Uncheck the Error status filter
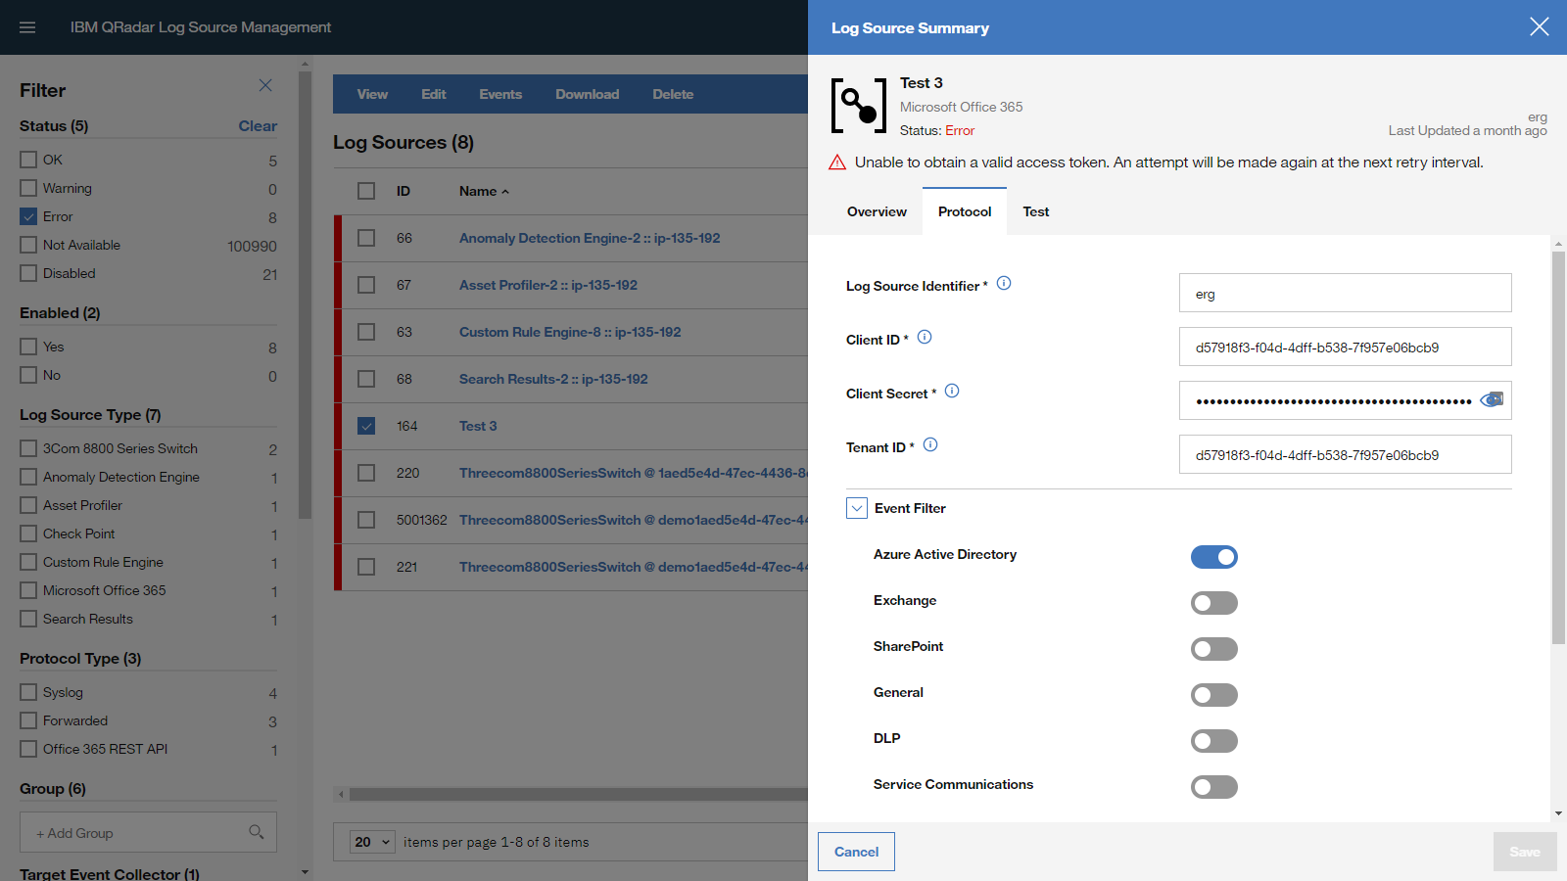The height and width of the screenshot is (881, 1567). 27,216
